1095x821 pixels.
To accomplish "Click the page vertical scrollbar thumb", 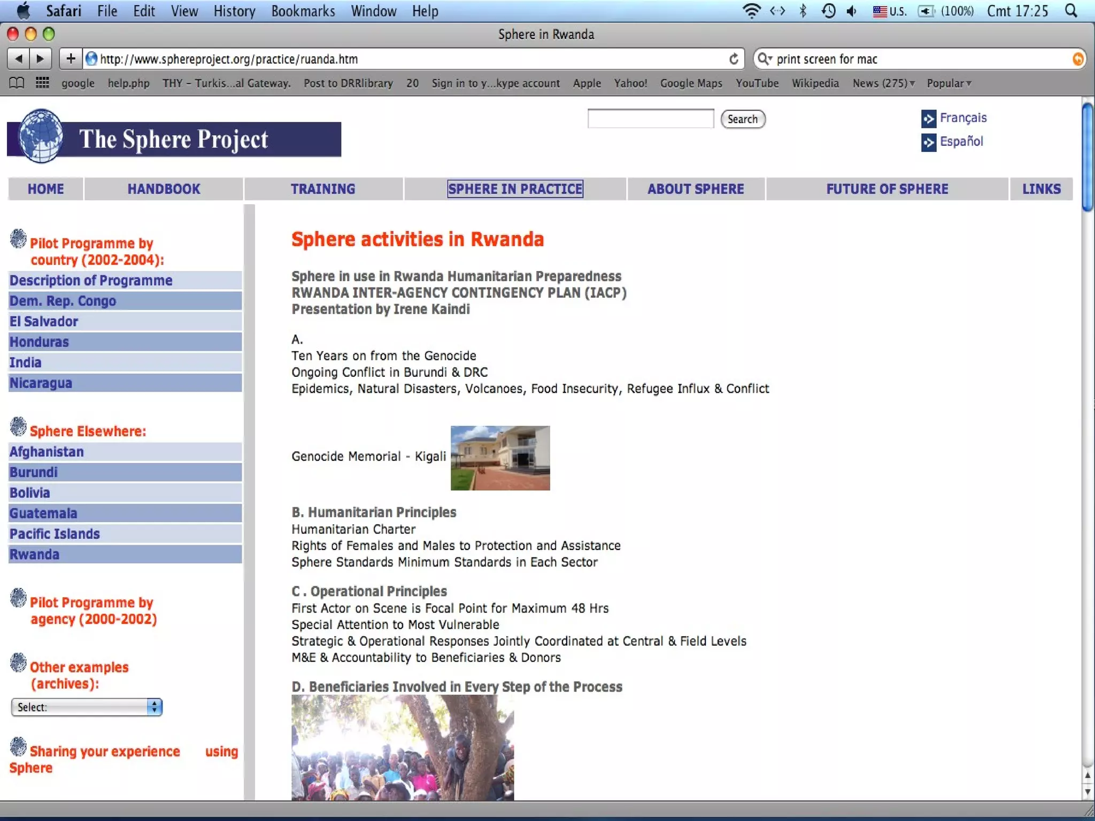I will click(x=1087, y=158).
